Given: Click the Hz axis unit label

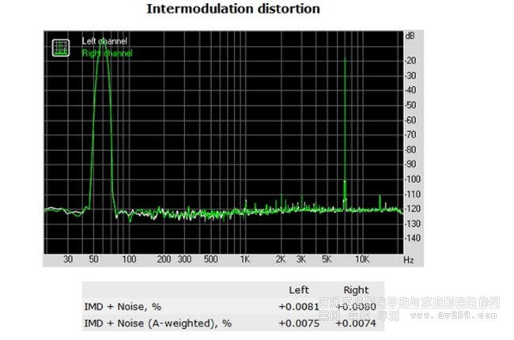Looking at the screenshot, I should [x=409, y=259].
